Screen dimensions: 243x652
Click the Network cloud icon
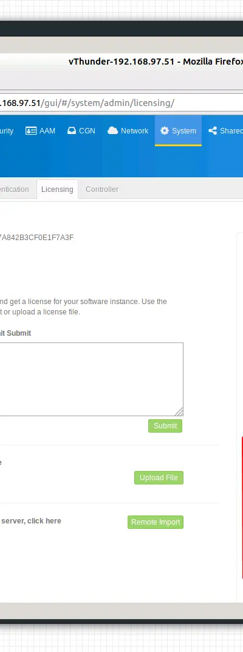click(112, 130)
